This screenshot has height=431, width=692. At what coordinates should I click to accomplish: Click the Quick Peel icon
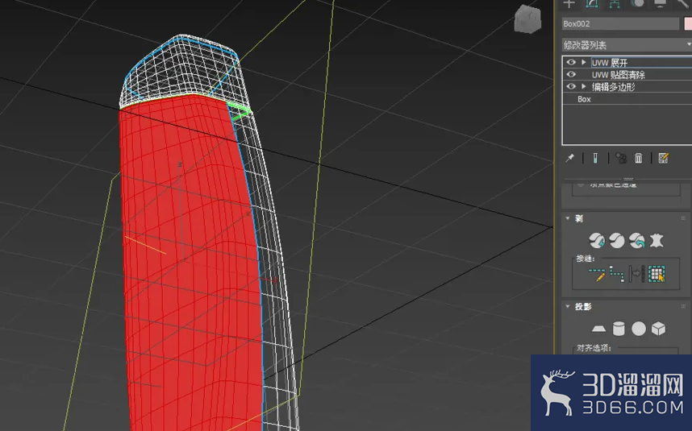597,241
